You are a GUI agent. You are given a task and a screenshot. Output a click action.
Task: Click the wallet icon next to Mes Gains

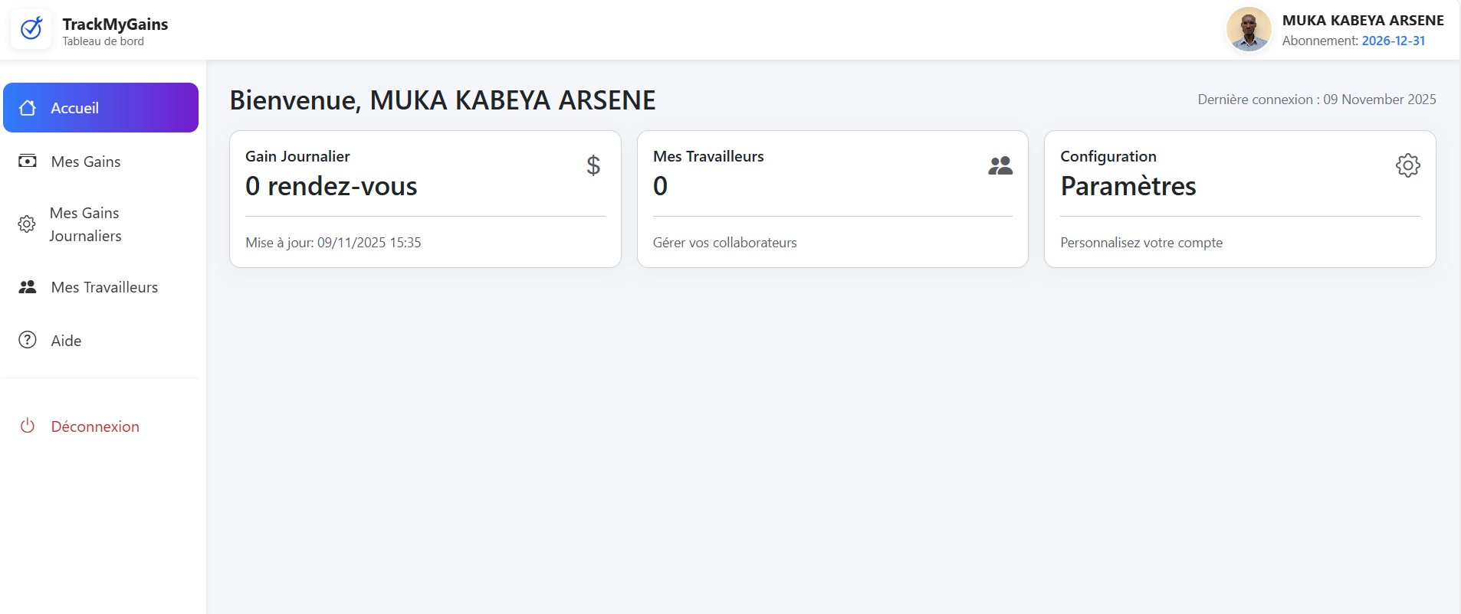(28, 162)
